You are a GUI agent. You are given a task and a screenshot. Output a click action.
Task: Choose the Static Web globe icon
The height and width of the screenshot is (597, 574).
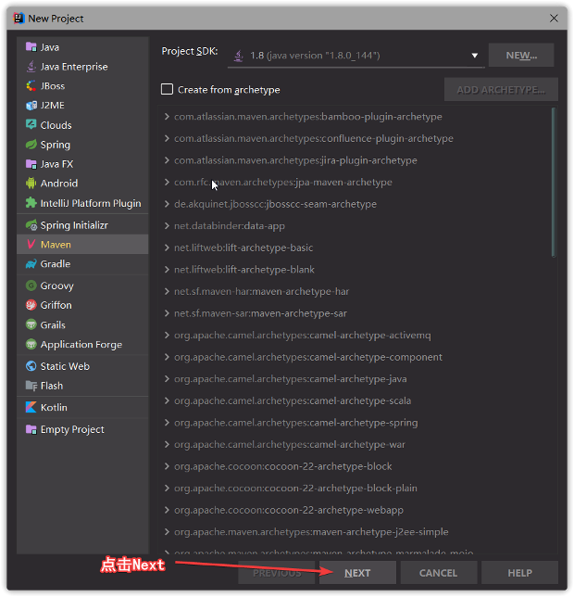31,366
